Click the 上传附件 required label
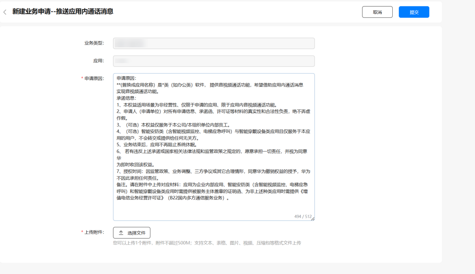This screenshot has height=274, width=475. coord(94,232)
